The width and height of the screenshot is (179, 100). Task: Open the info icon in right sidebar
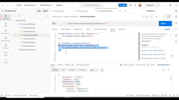tap(176, 42)
